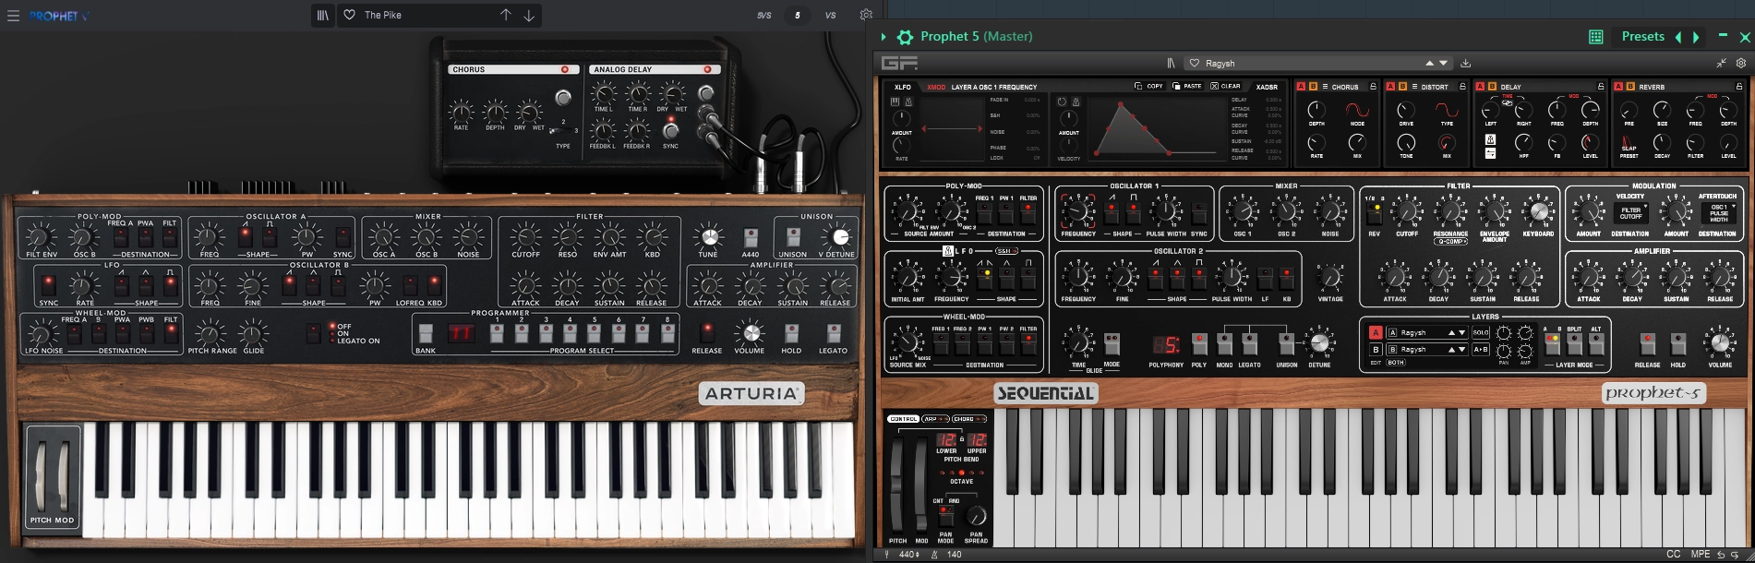
Task: Click the Arturia Hold switch
Action: coord(791,333)
